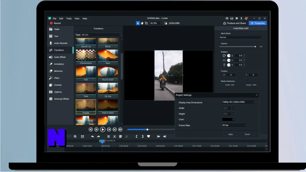Screen dimensions: 306x172
Task: Go to the previous clip
Action: click(x=109, y=130)
